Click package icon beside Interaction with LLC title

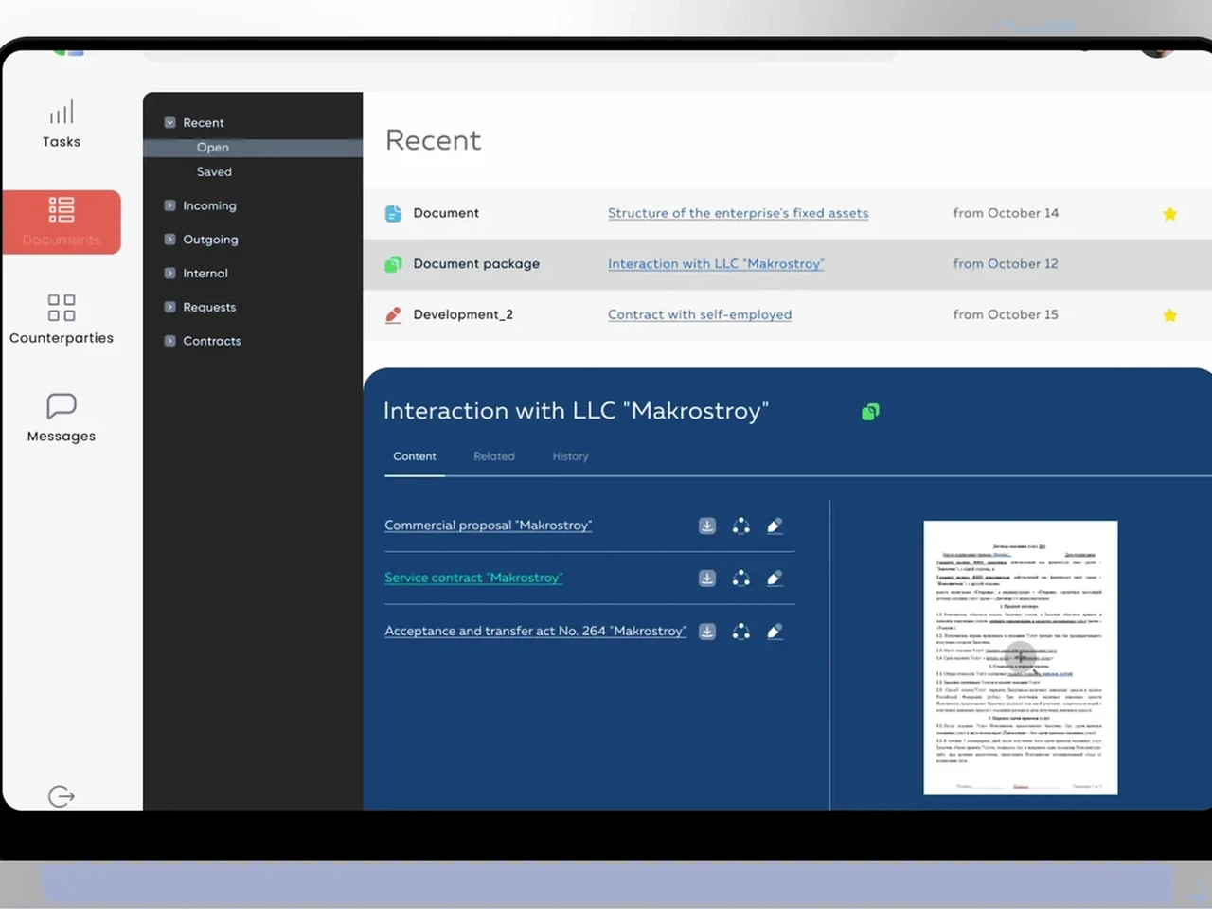coord(870,412)
